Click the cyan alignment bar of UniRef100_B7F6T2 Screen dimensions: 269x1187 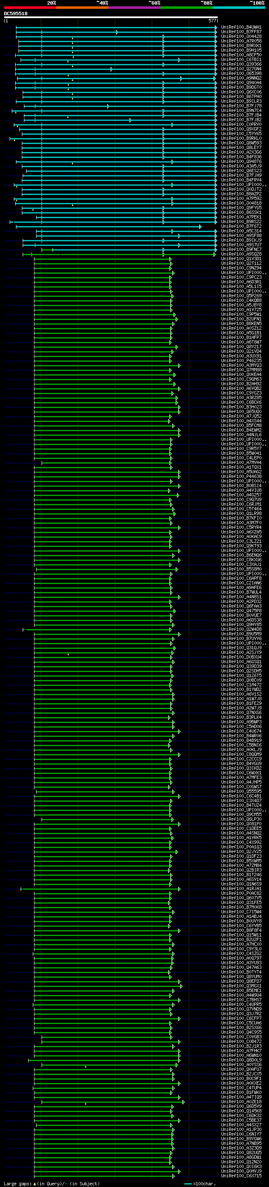(108, 227)
